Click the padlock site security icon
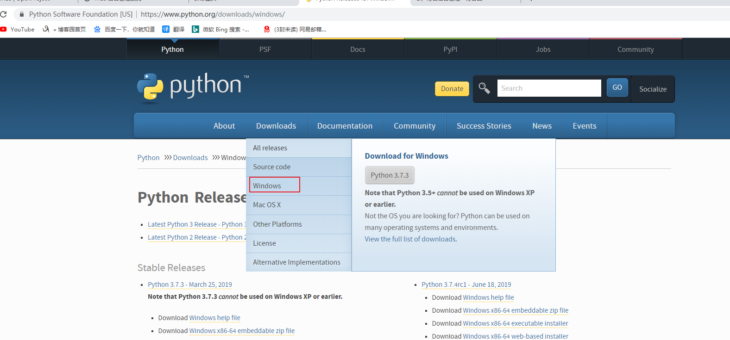 pyautogui.click(x=22, y=14)
